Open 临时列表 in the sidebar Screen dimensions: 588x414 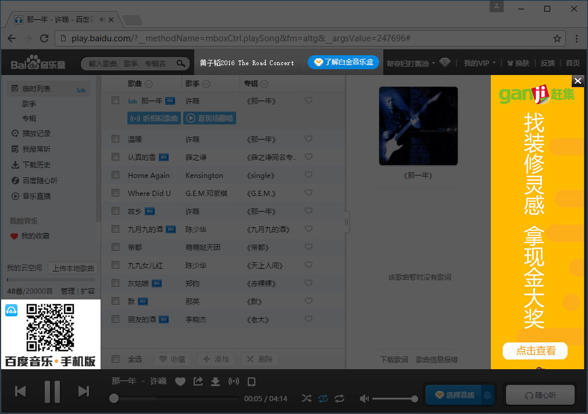(48, 89)
